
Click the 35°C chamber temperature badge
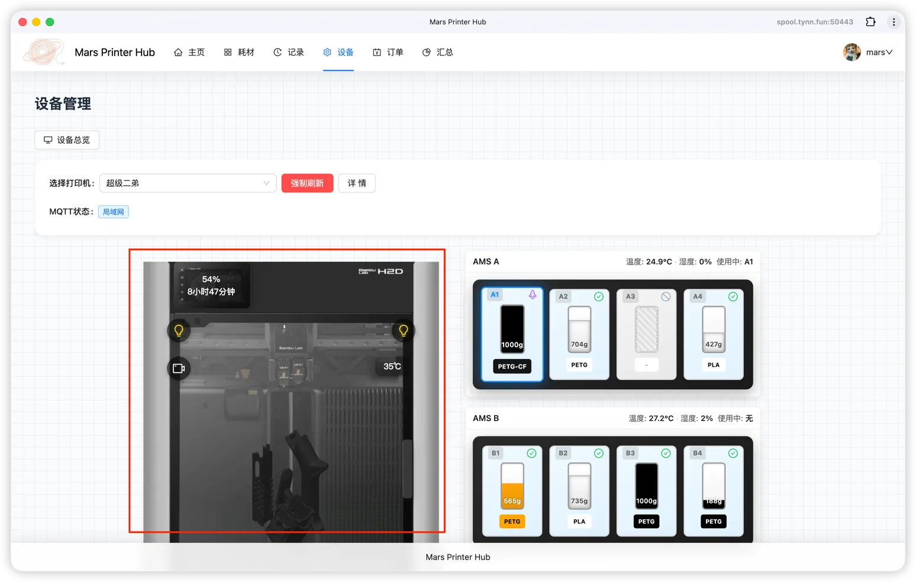pyautogui.click(x=392, y=367)
